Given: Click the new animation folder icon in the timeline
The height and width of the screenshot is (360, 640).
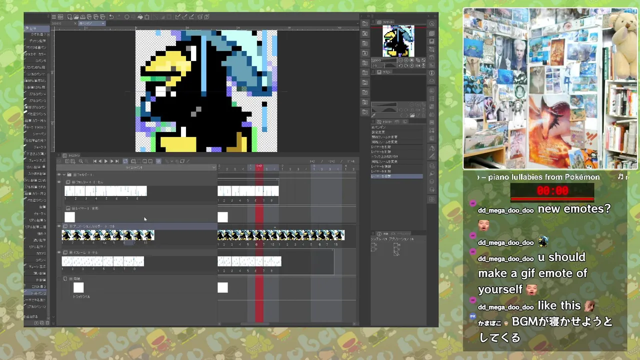Looking at the screenshot, I should click(x=133, y=161).
